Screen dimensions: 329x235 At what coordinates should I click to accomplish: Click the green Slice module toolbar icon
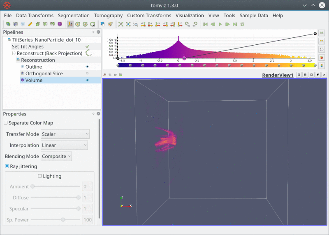(x=8, y=24)
